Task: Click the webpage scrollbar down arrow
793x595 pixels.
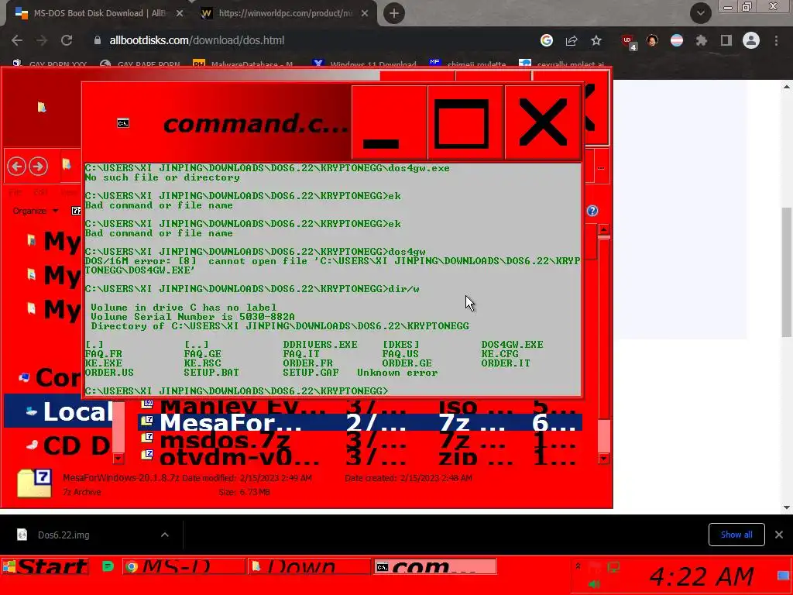Action: click(x=787, y=507)
